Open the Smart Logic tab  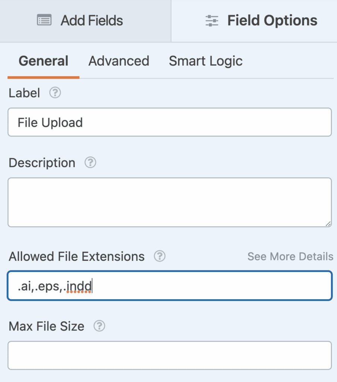(x=205, y=61)
